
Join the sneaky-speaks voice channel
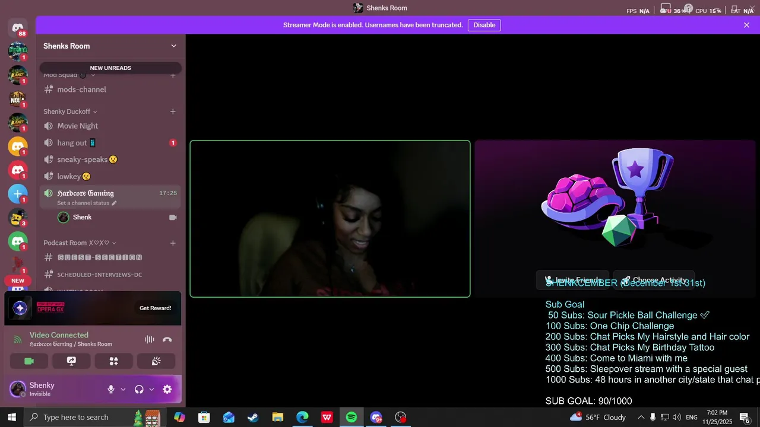(x=110, y=160)
